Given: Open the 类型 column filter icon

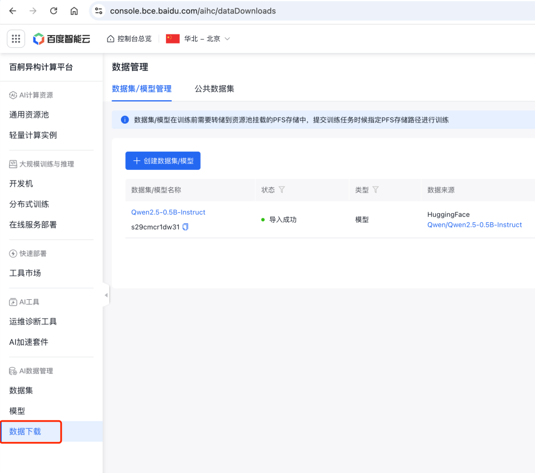Looking at the screenshot, I should tap(375, 189).
